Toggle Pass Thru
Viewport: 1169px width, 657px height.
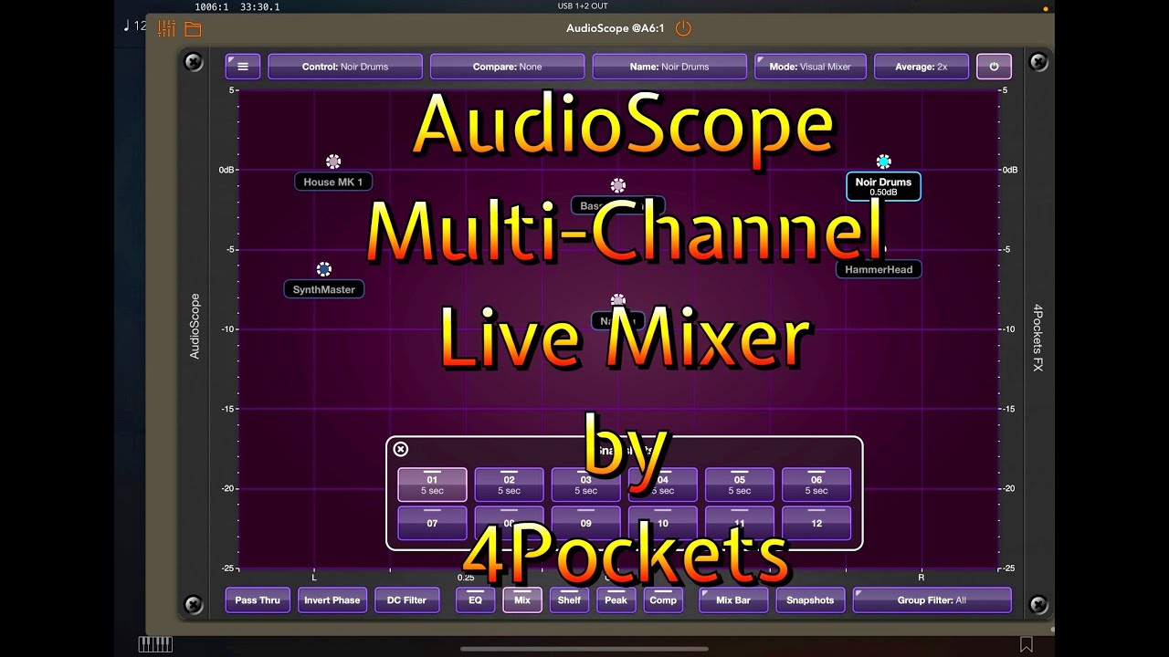258,600
